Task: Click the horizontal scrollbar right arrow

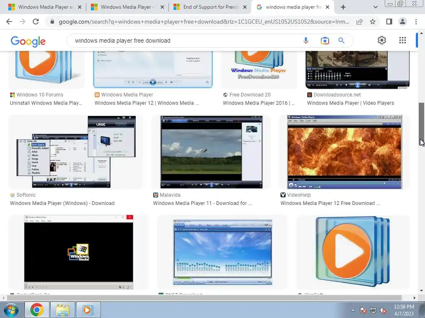Action: pyautogui.click(x=415, y=298)
